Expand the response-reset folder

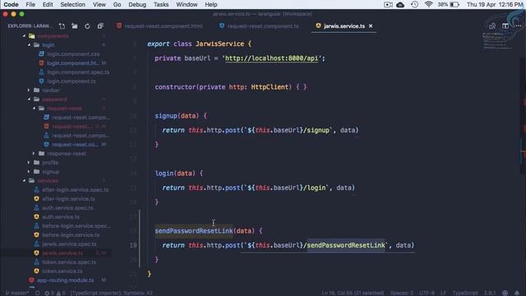pyautogui.click(x=67, y=154)
